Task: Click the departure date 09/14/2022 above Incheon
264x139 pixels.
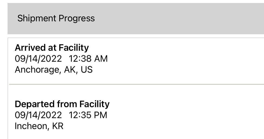Action: pyautogui.click(x=38, y=115)
